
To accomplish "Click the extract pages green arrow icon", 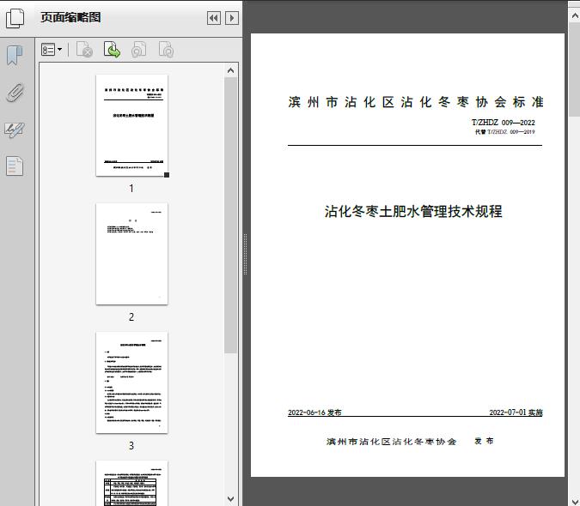I will (112, 50).
